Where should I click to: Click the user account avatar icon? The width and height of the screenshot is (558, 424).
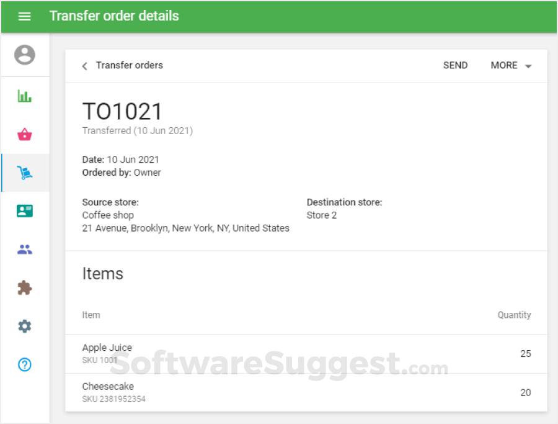25,55
